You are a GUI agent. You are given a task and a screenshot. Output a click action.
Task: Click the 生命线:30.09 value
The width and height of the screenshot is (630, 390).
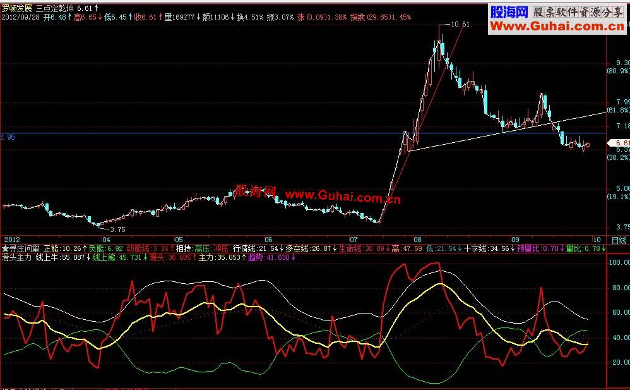click(362, 249)
